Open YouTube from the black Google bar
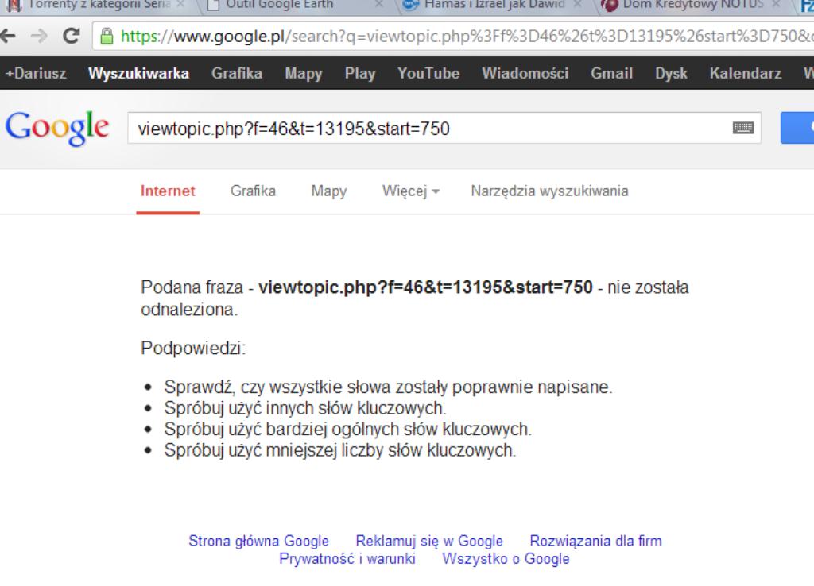This screenshot has width=814, height=586. (x=428, y=74)
